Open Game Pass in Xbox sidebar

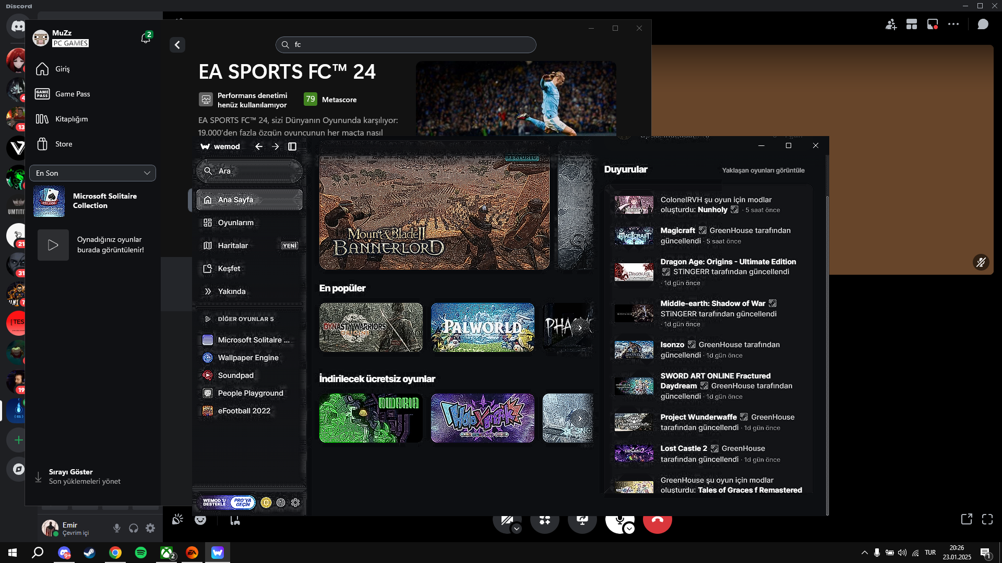(x=93, y=94)
